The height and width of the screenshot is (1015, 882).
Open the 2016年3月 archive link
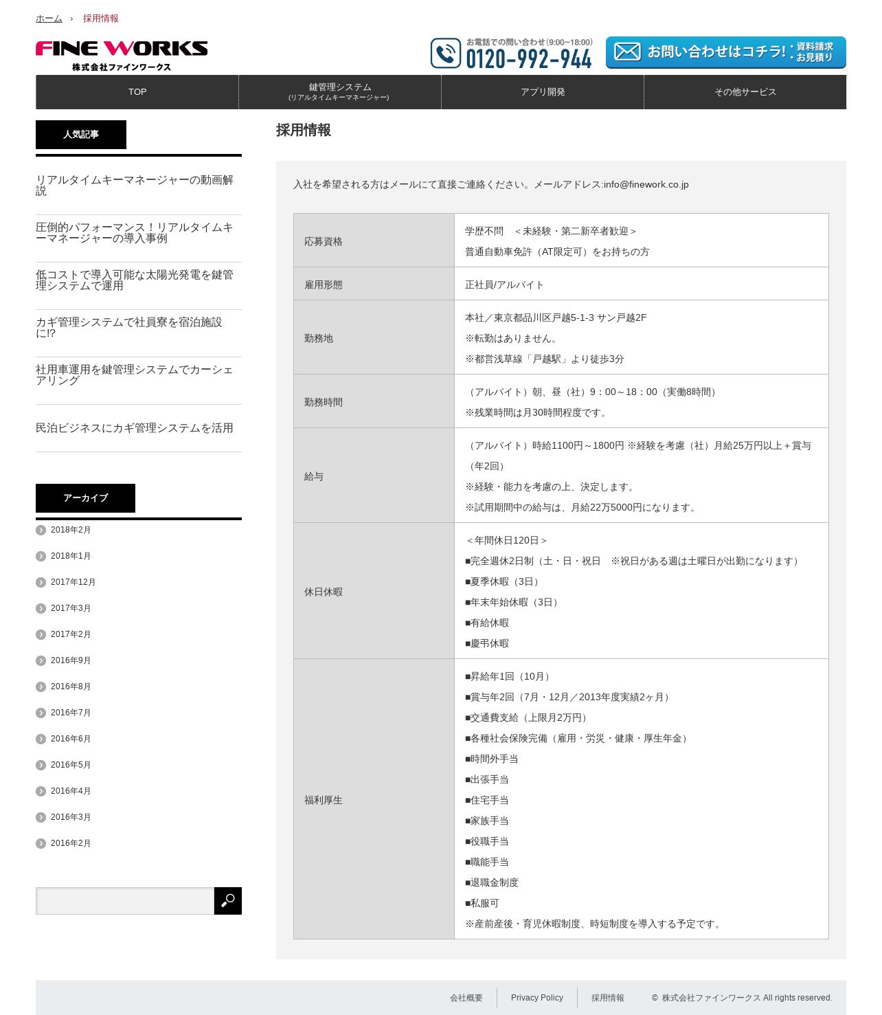71,817
